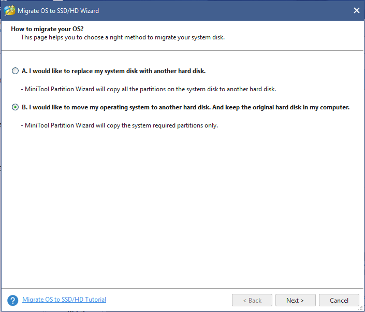Viewport: 365px width, 312px height.
Task: Cancel the migration wizard
Action: 339,300
